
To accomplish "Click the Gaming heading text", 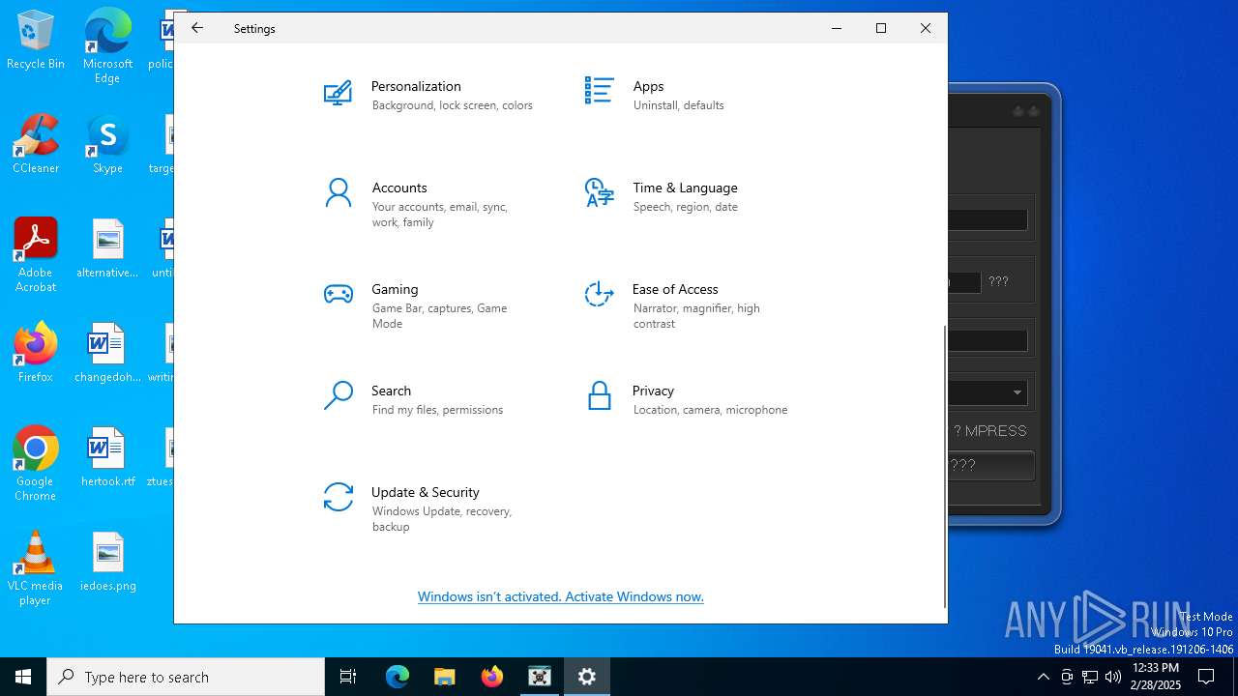I will tap(395, 289).
